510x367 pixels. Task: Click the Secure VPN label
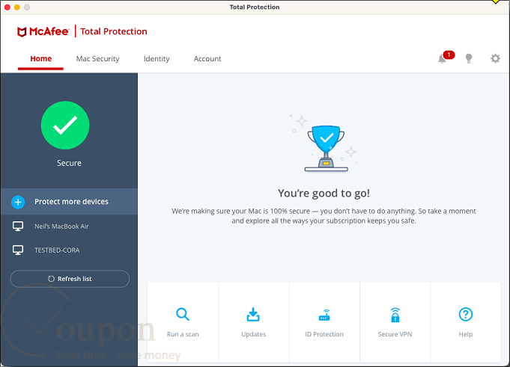click(395, 334)
